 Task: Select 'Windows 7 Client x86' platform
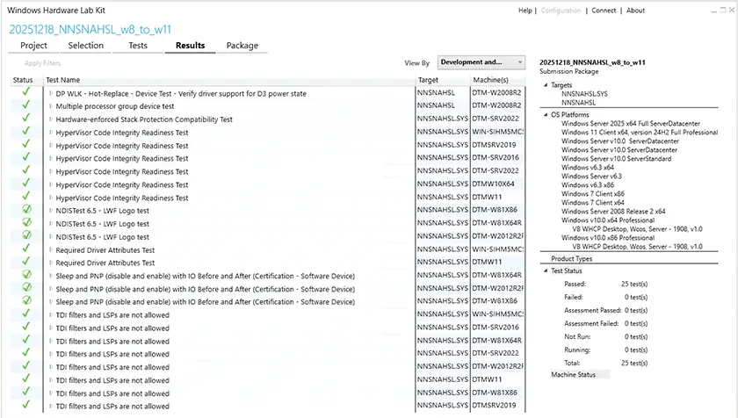[592, 194]
